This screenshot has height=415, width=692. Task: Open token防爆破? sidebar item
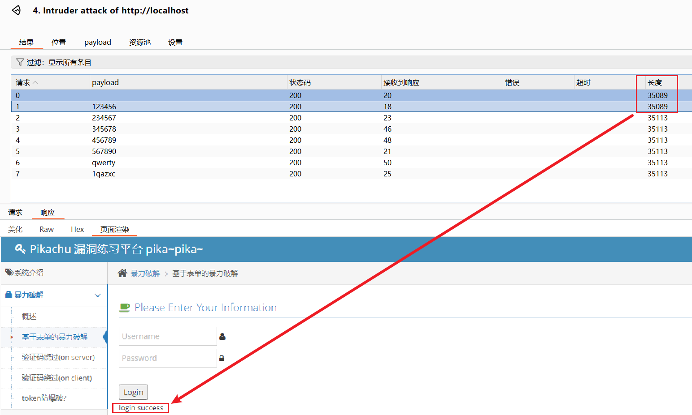coord(44,398)
